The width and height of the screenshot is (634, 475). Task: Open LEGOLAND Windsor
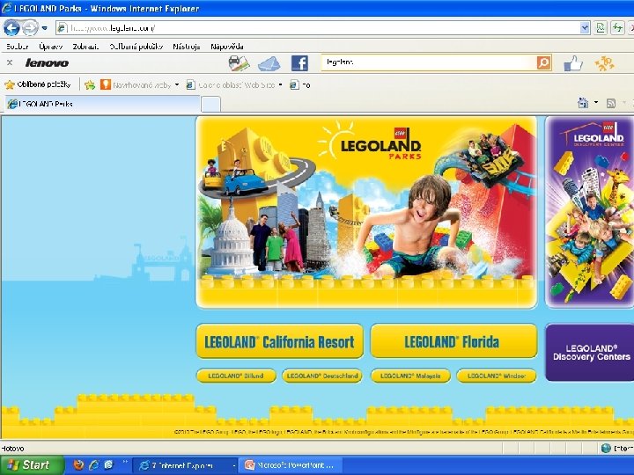click(497, 376)
